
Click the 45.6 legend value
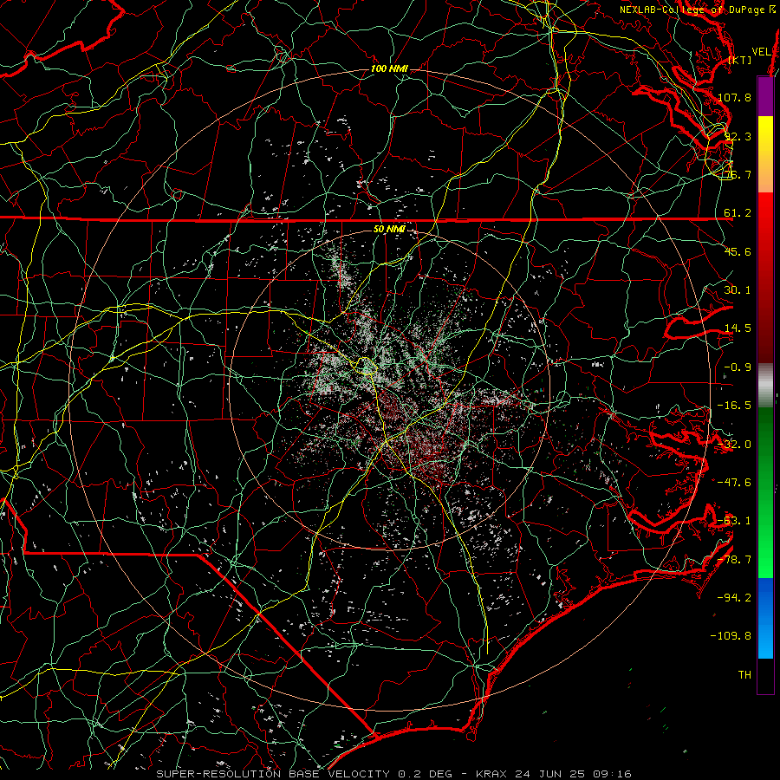(x=738, y=251)
